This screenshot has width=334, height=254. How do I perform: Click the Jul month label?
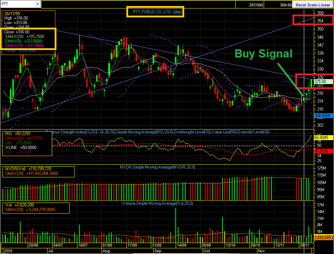point(51,251)
